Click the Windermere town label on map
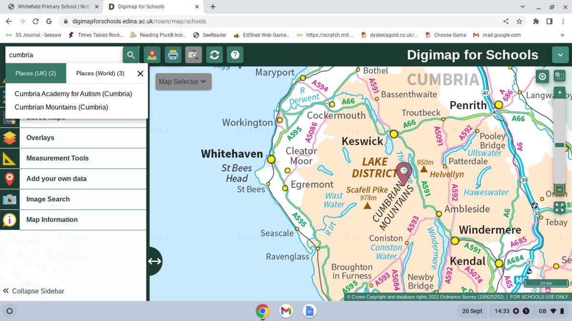Image resolution: width=572 pixels, height=321 pixels. 490,230
